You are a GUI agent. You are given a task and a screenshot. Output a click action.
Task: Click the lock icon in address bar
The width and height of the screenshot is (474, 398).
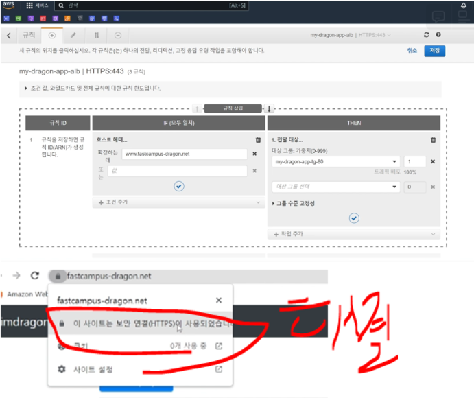58,276
